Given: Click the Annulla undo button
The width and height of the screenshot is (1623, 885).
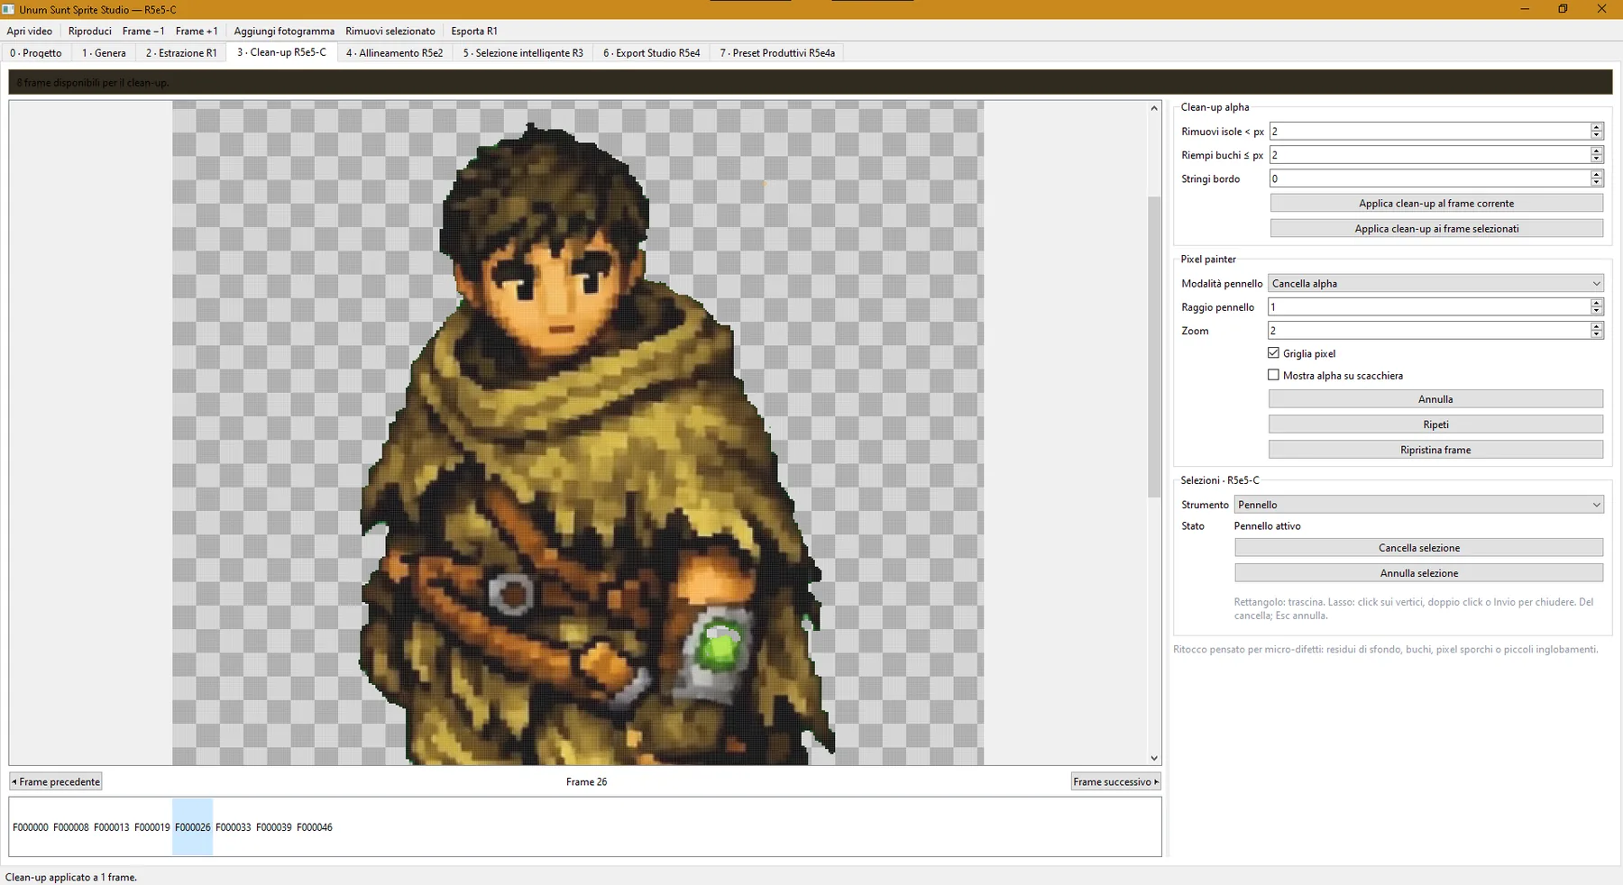Looking at the screenshot, I should 1435,399.
